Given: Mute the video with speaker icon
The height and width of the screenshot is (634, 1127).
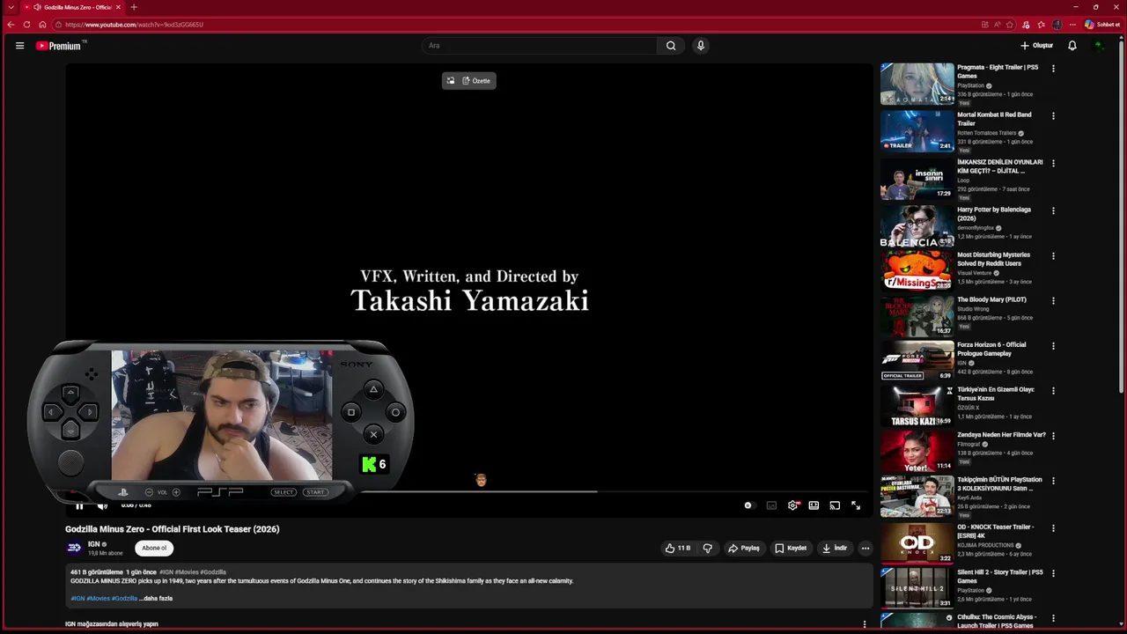Looking at the screenshot, I should coord(102,505).
